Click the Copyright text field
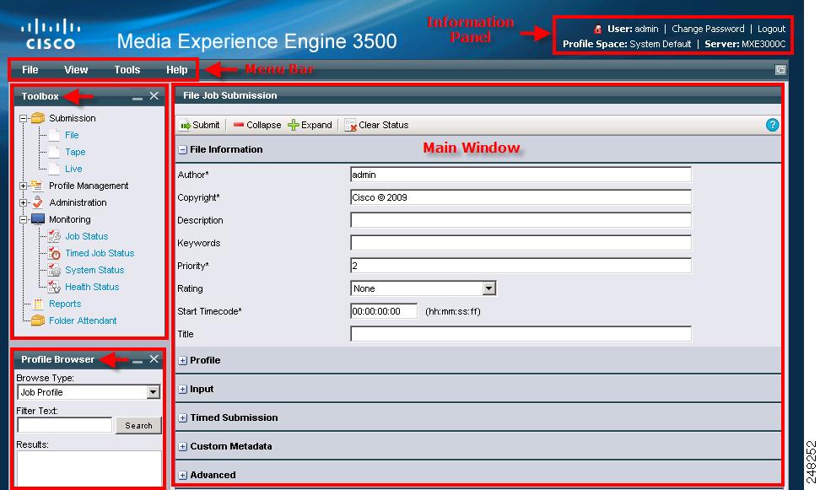The height and width of the screenshot is (490, 820). [521, 197]
